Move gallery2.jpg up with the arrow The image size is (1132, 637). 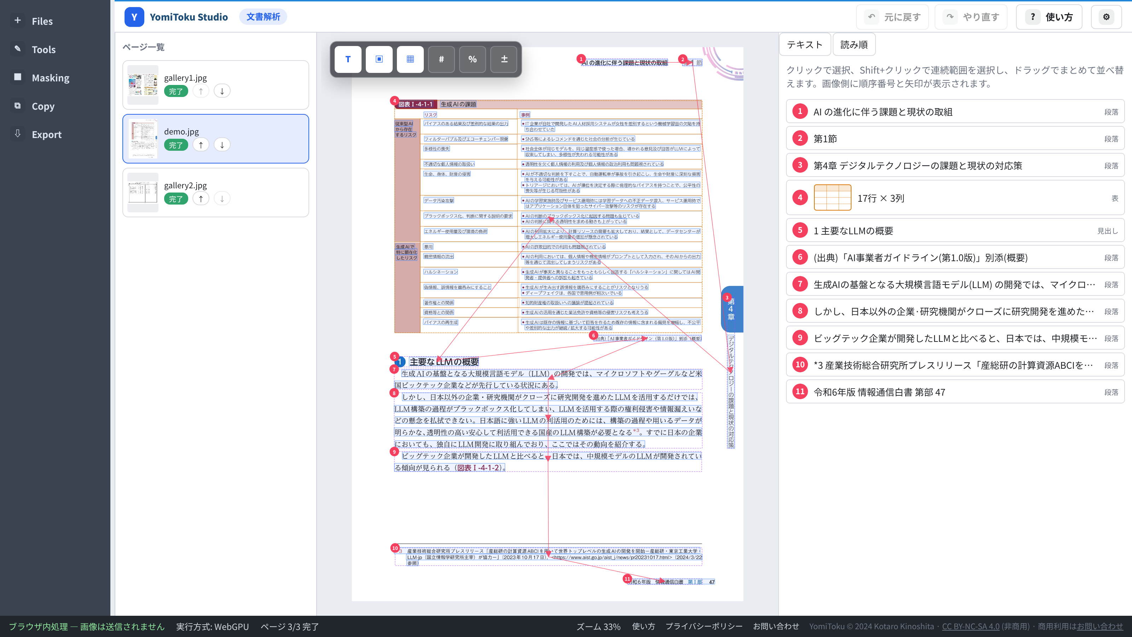201,199
